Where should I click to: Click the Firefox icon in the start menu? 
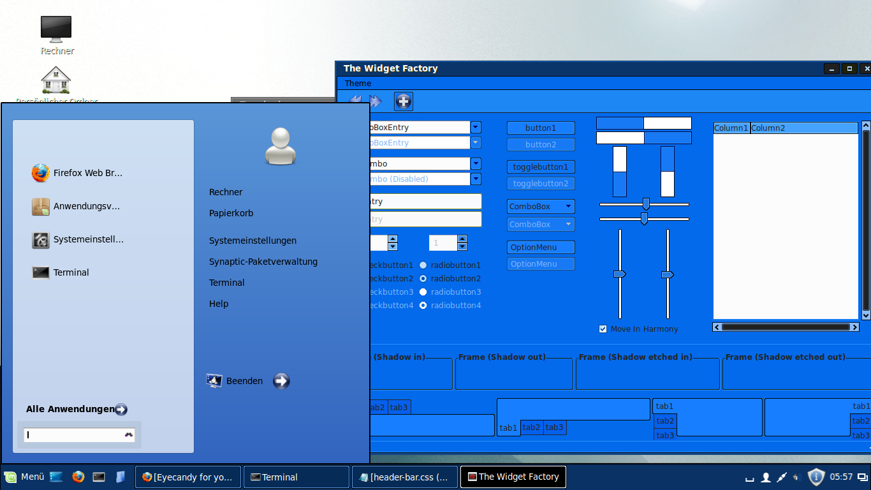coord(41,173)
